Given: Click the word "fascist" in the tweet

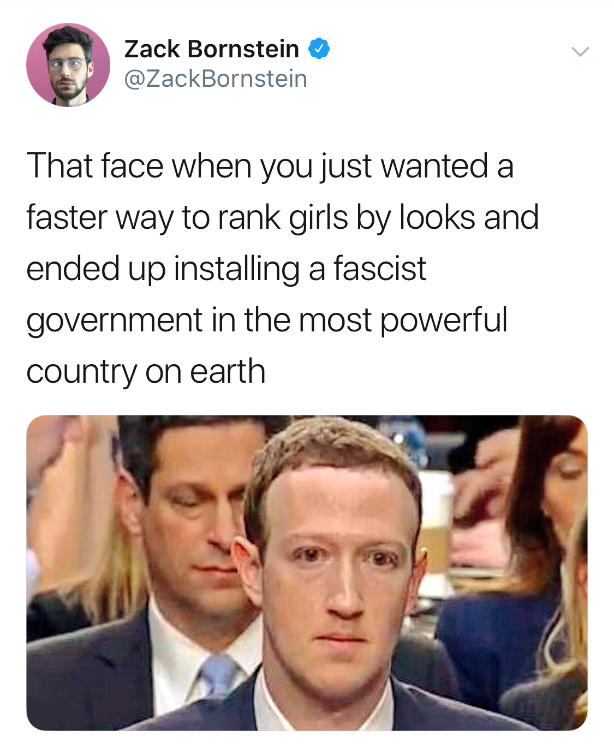Looking at the screenshot, I should pos(380,269).
